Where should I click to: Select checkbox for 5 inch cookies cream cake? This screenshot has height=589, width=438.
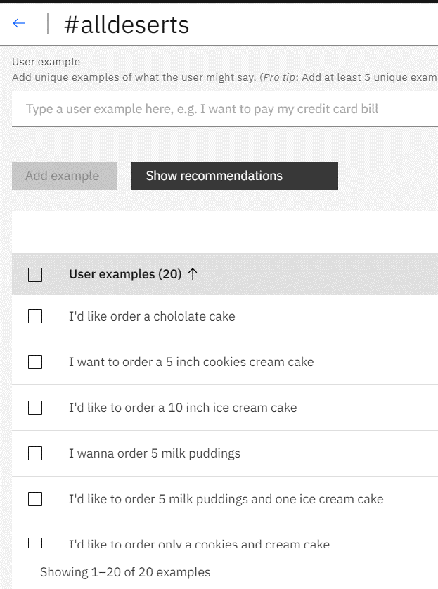click(x=35, y=362)
